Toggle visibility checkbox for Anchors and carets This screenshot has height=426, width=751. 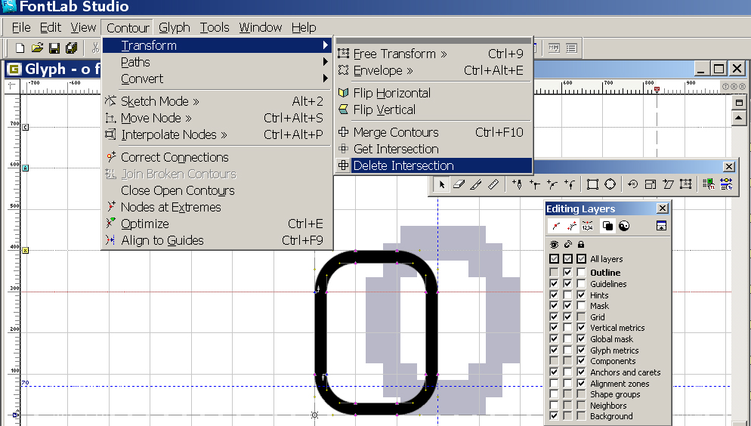point(554,372)
